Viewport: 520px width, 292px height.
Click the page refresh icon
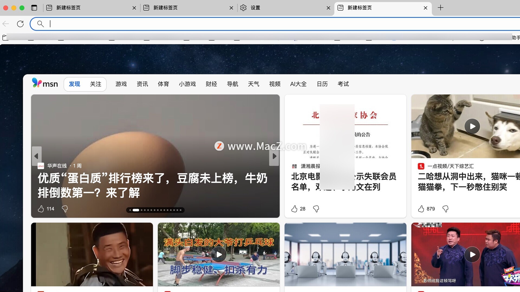[20, 24]
